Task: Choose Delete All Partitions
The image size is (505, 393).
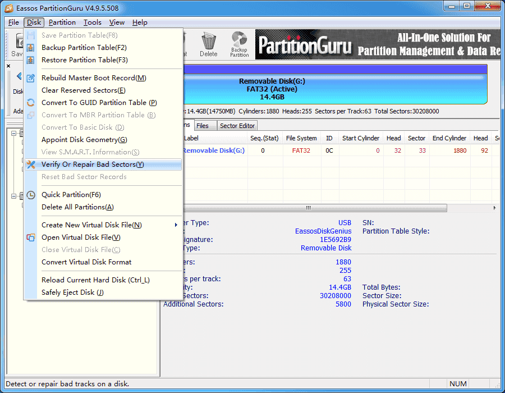Action: point(103,207)
